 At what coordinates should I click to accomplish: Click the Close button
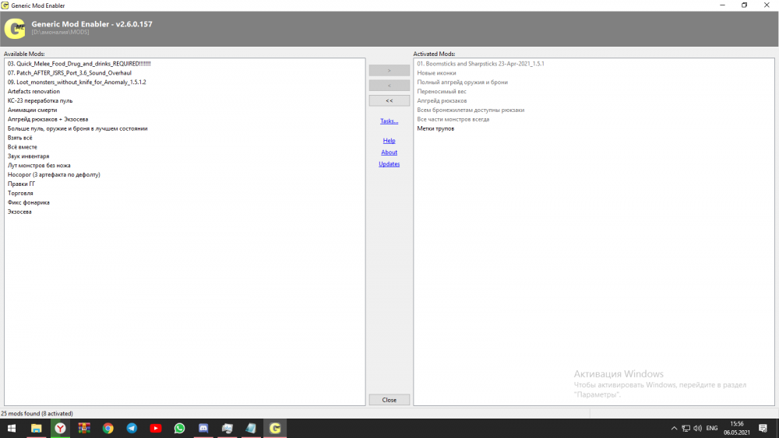(x=389, y=400)
